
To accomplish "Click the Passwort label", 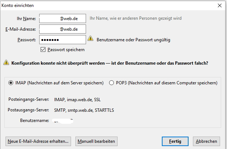I will click(x=26, y=40).
